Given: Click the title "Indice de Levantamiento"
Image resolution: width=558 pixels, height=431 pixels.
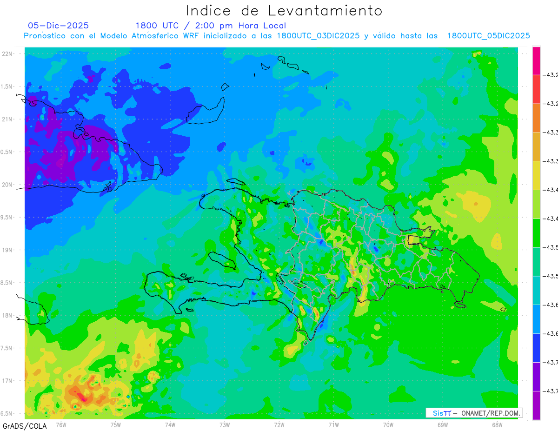Looking at the screenshot, I should 284,10.
